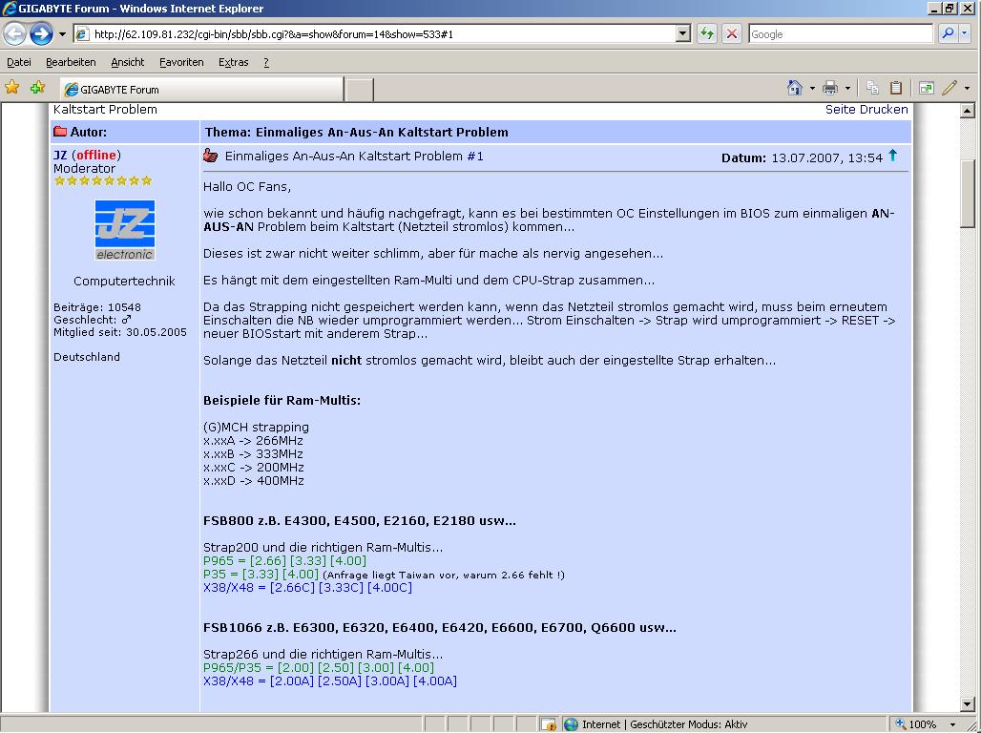Screen dimensions: 981x733
Task: Open the Extras menu
Action: click(x=234, y=62)
